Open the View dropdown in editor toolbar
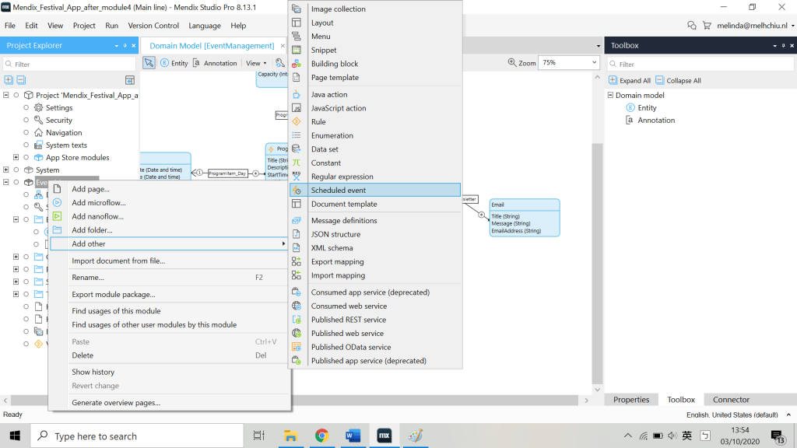Screen dimensions: 797x448 [256, 63]
